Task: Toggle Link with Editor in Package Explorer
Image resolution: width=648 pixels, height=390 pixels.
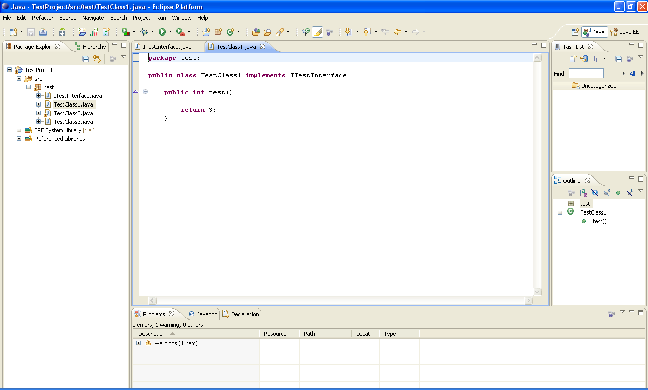Action: (x=97, y=59)
